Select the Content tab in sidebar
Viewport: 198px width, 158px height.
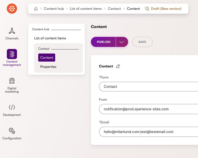tap(47, 58)
